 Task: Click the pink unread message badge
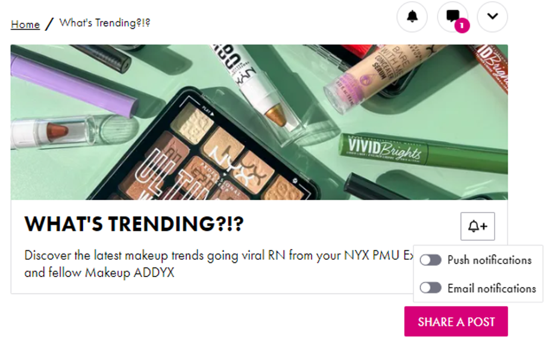462,26
